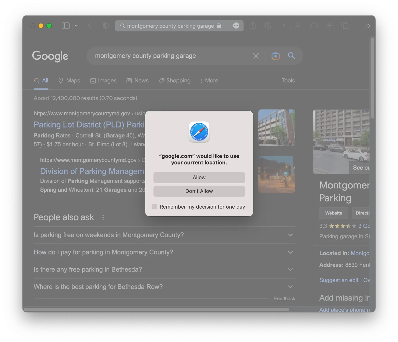Screen dimensions: 398x342
Task: Show more toolbar items double chevron
Action: (367, 26)
